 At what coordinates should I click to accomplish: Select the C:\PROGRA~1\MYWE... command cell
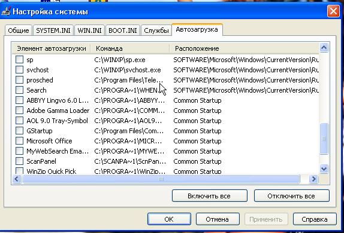click(129, 151)
